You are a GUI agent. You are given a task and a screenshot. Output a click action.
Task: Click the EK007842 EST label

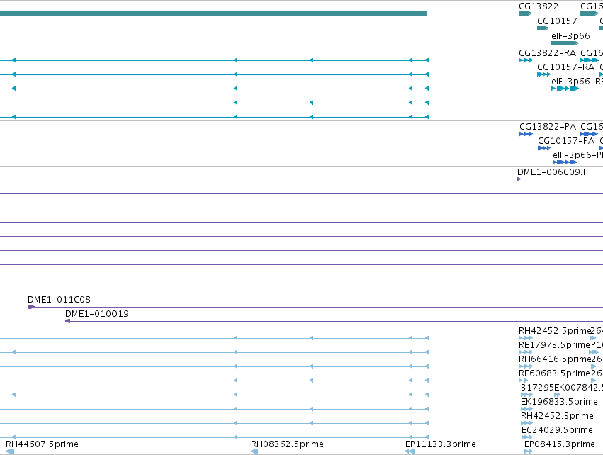point(578,388)
